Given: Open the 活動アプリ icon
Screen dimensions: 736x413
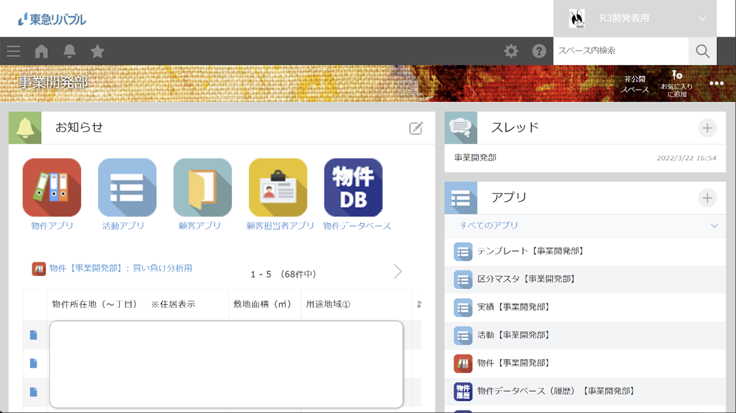Looking at the screenshot, I should coord(127,188).
